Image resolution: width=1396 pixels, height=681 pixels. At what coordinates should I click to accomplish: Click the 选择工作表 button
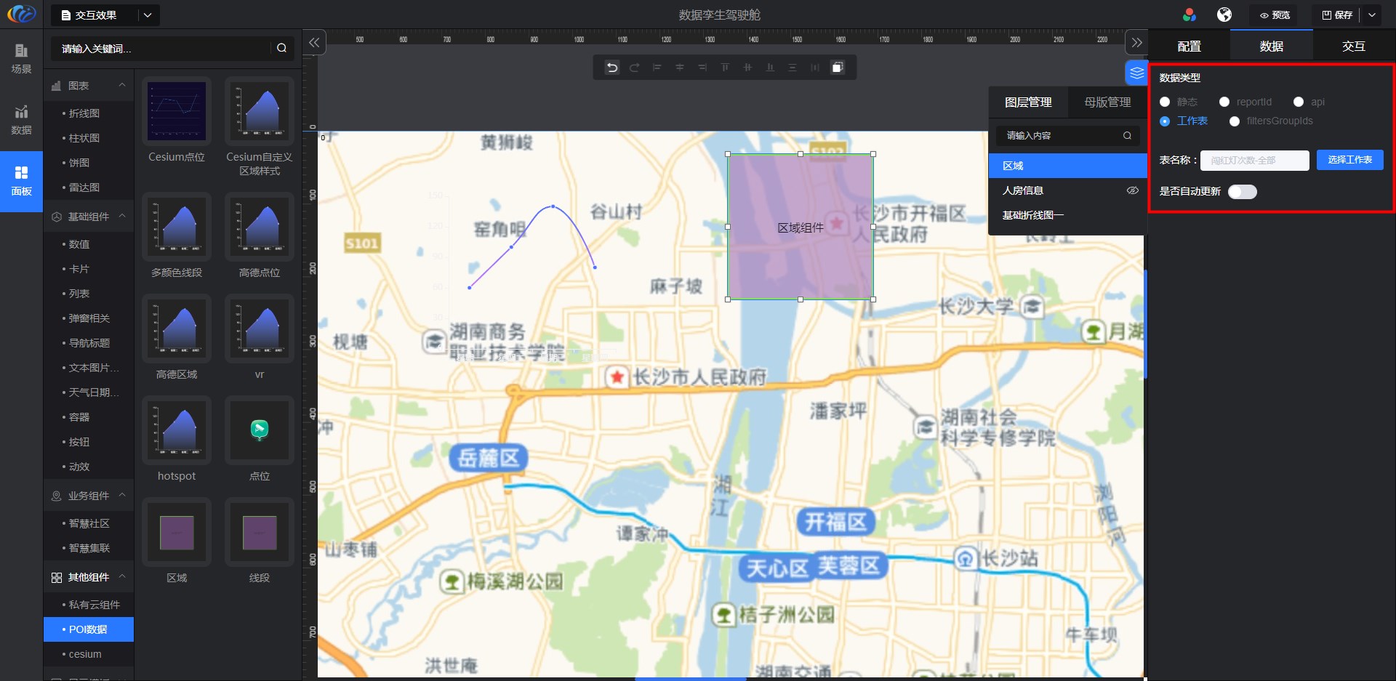click(x=1349, y=160)
